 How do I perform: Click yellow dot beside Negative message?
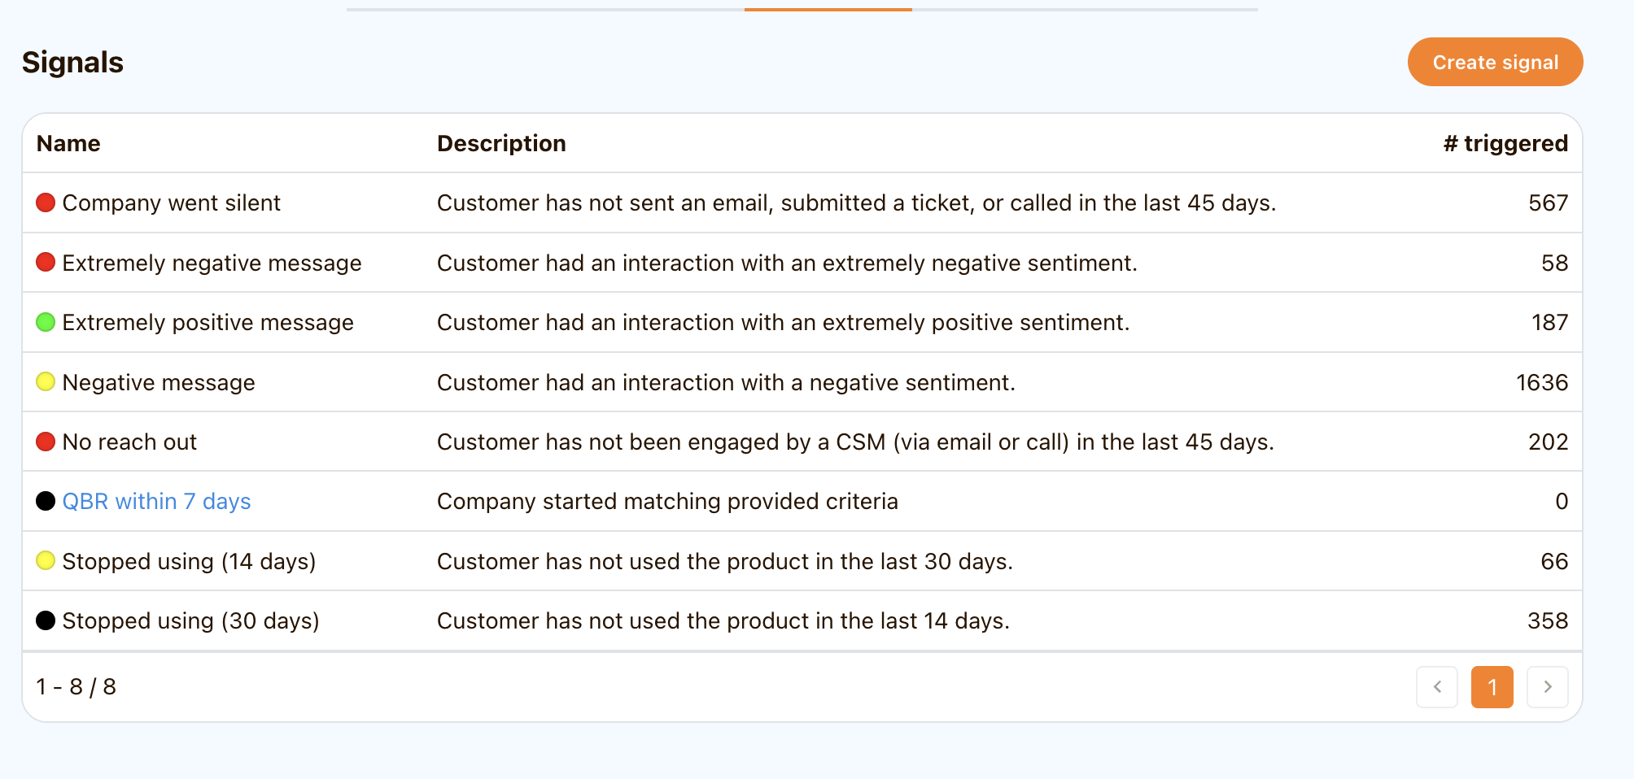46,381
